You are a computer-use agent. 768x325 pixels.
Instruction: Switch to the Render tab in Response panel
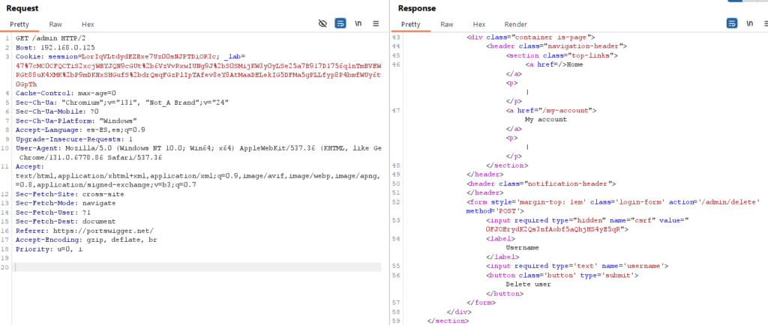tap(516, 24)
